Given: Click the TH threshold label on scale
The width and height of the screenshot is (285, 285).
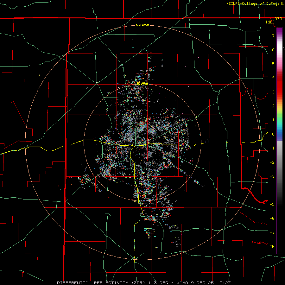Looking at the screenshot, I should [272, 247].
